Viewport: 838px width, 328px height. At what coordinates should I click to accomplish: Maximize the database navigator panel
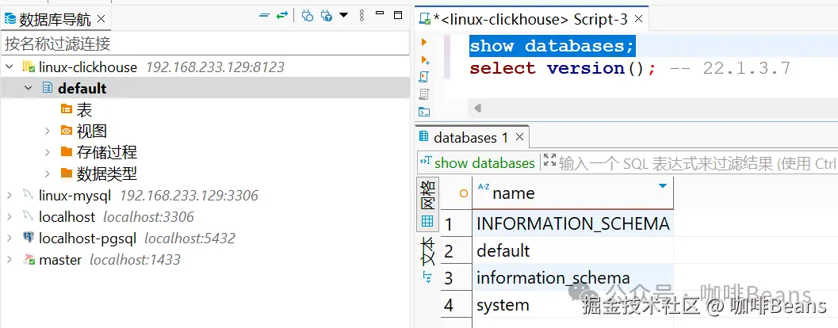(x=398, y=15)
